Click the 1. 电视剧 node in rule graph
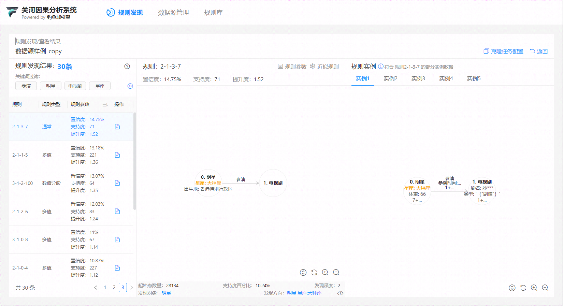Viewport: 563px width, 306px height. click(x=273, y=183)
